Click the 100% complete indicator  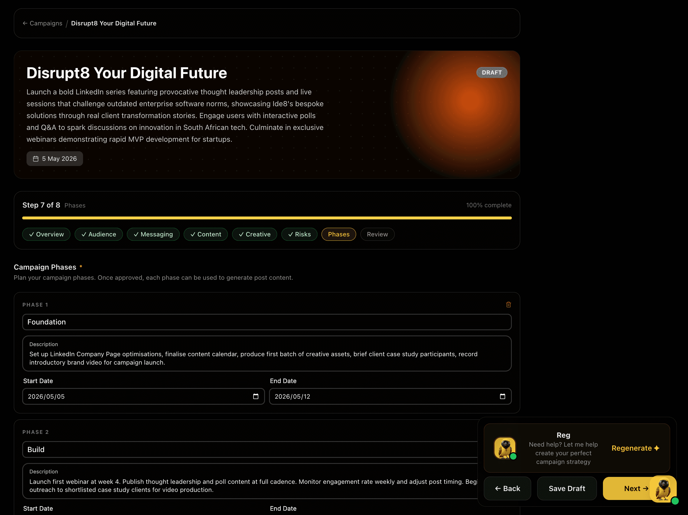[x=489, y=205]
